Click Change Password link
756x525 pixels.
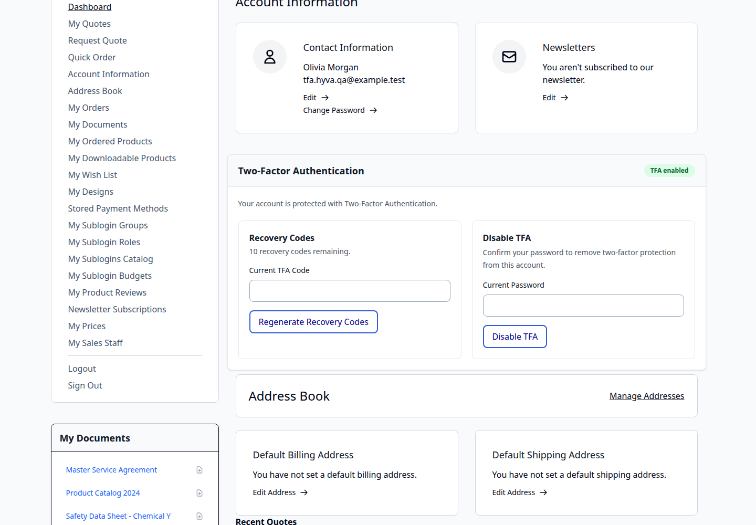point(340,110)
